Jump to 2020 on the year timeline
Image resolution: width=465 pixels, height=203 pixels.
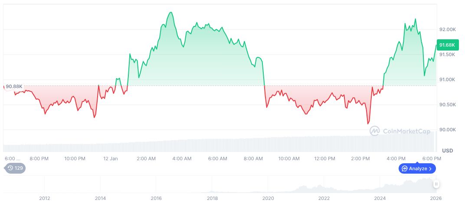(268, 198)
